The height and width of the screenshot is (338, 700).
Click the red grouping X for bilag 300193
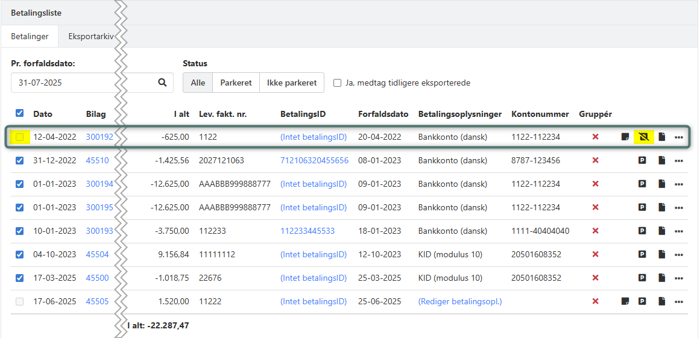click(595, 231)
